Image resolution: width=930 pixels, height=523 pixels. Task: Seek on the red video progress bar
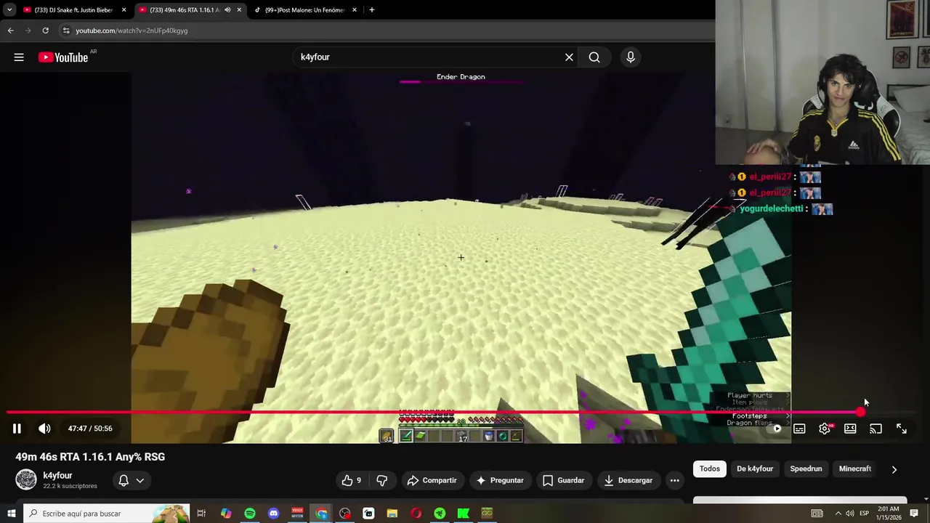click(433, 412)
